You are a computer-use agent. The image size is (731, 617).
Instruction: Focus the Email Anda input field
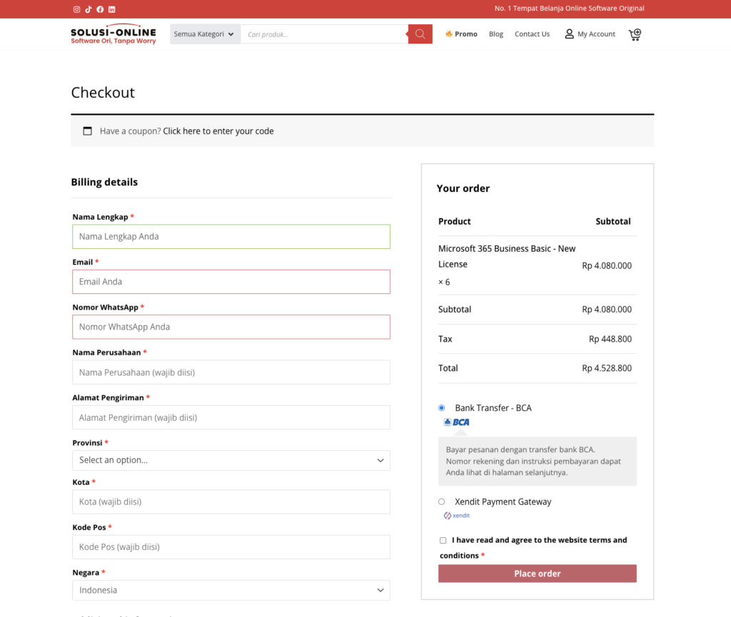click(231, 282)
